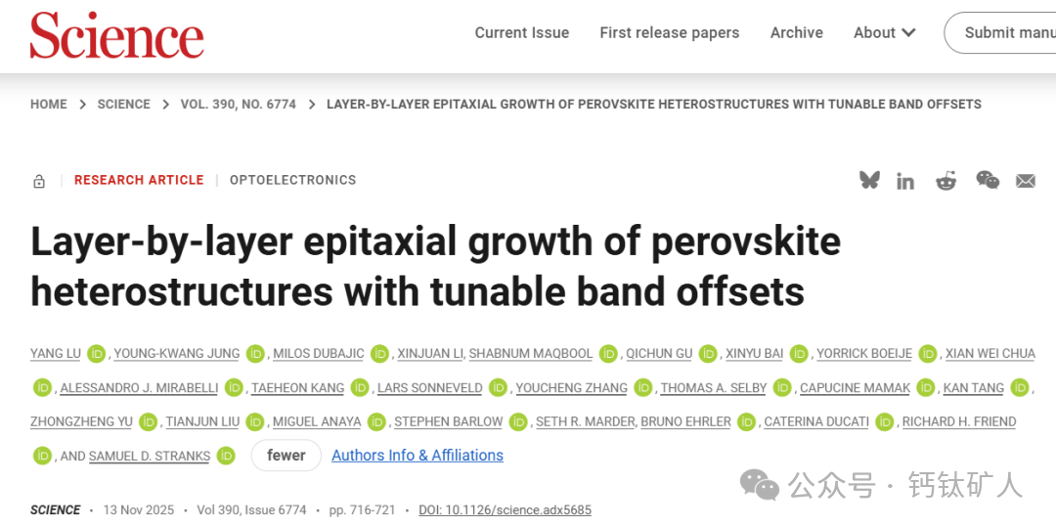Click the Submit manuscript button
Image resolution: width=1056 pixels, height=527 pixels.
pos(1007,33)
